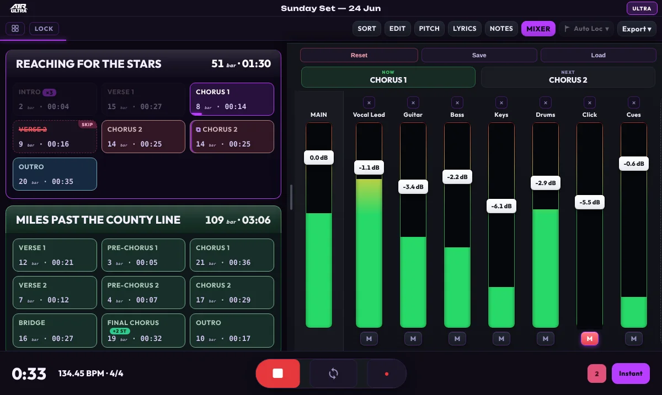Click the record dot button

pos(387,374)
